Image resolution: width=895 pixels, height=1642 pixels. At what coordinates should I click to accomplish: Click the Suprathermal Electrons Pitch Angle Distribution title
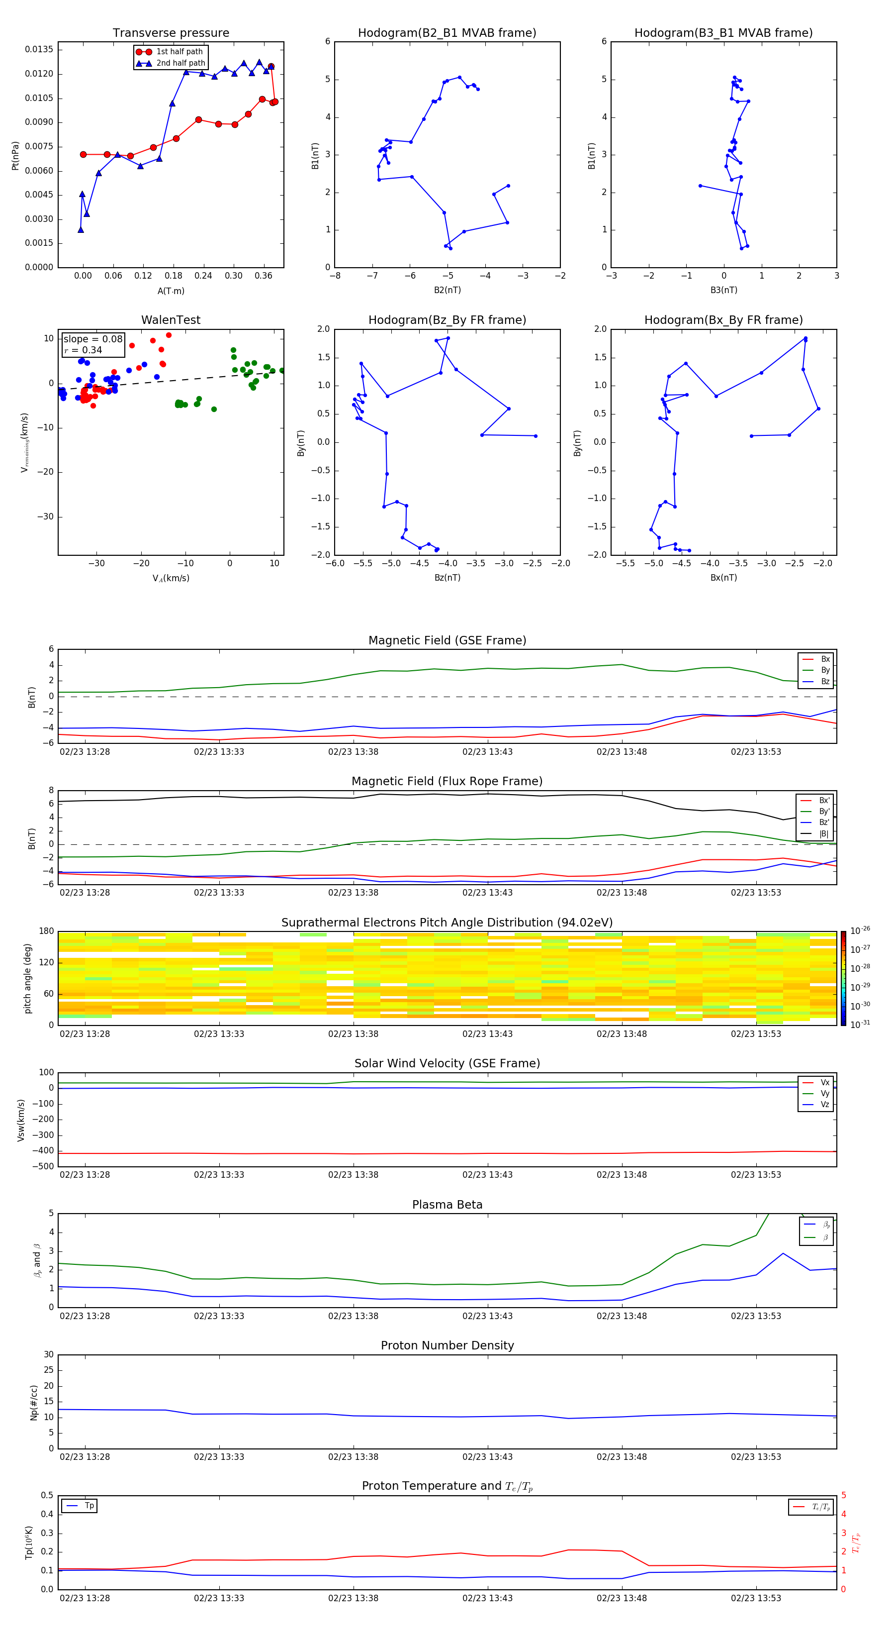(x=447, y=923)
